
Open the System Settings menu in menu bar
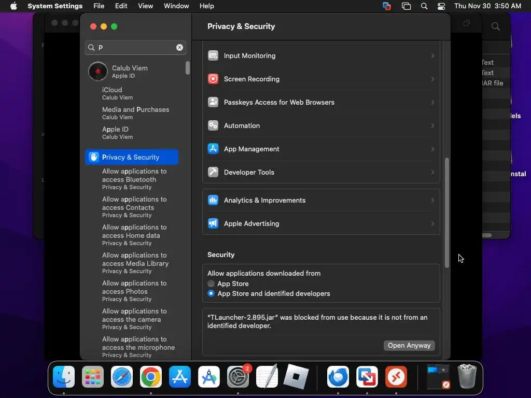(55, 6)
